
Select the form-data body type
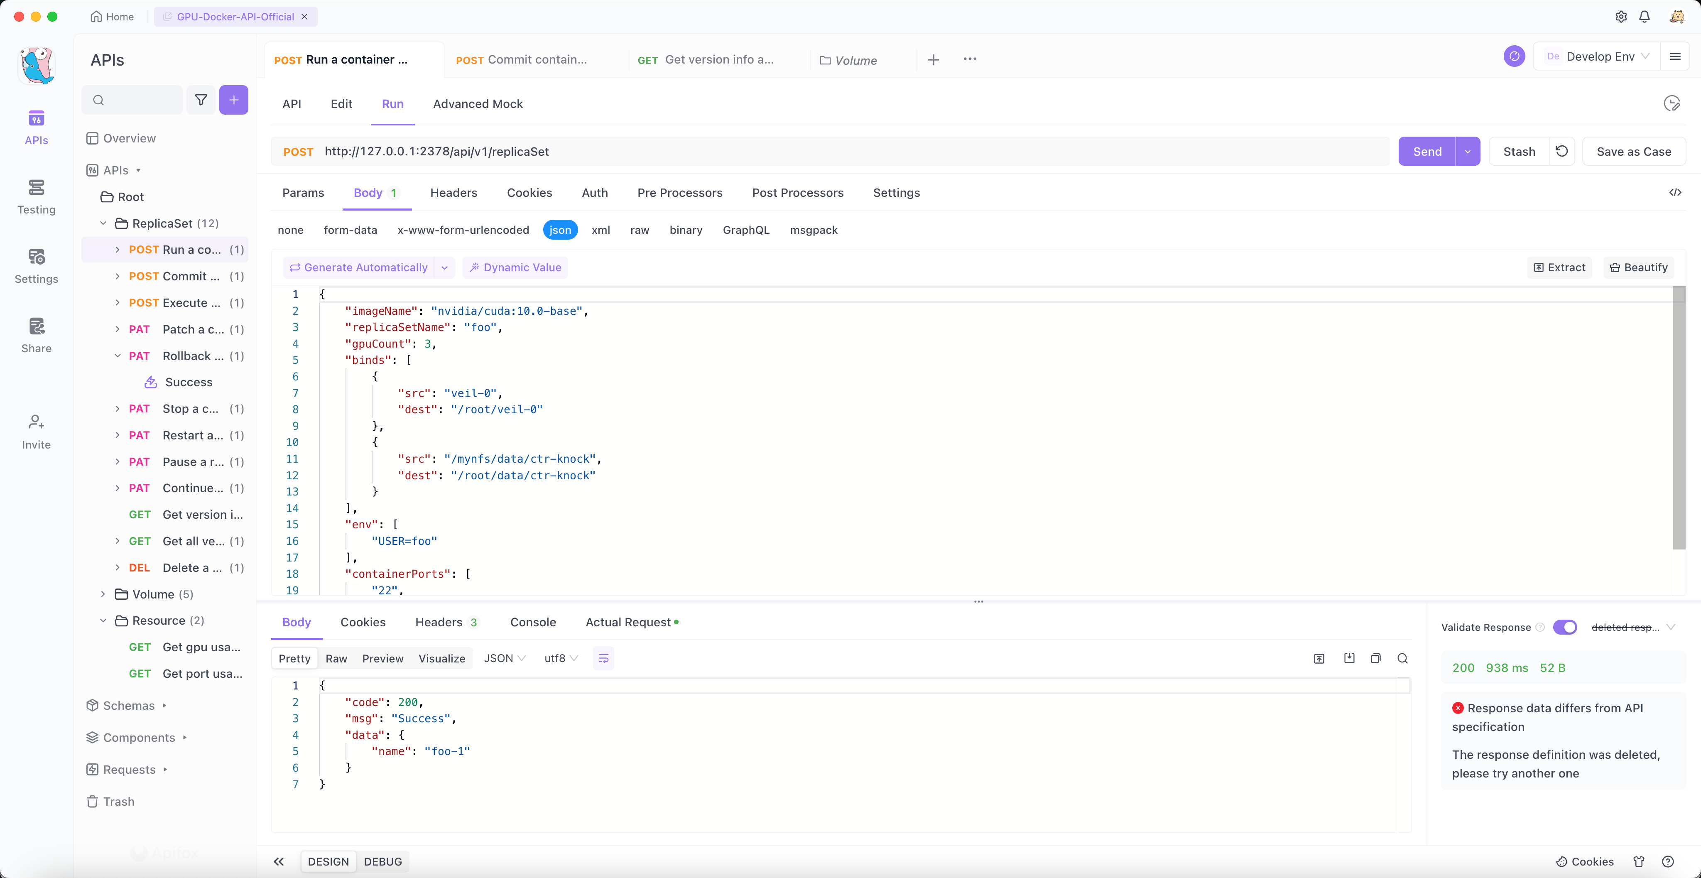coord(350,230)
